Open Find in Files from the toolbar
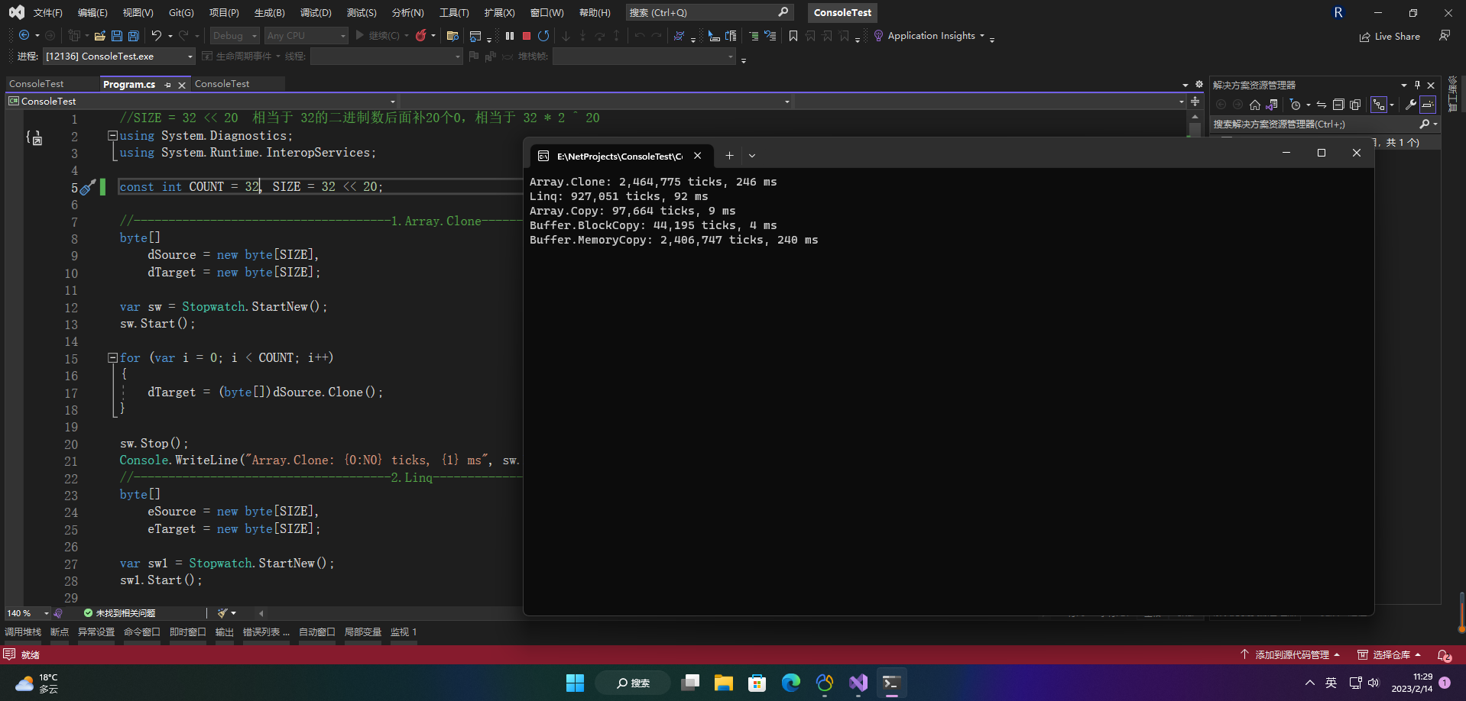 coord(452,36)
